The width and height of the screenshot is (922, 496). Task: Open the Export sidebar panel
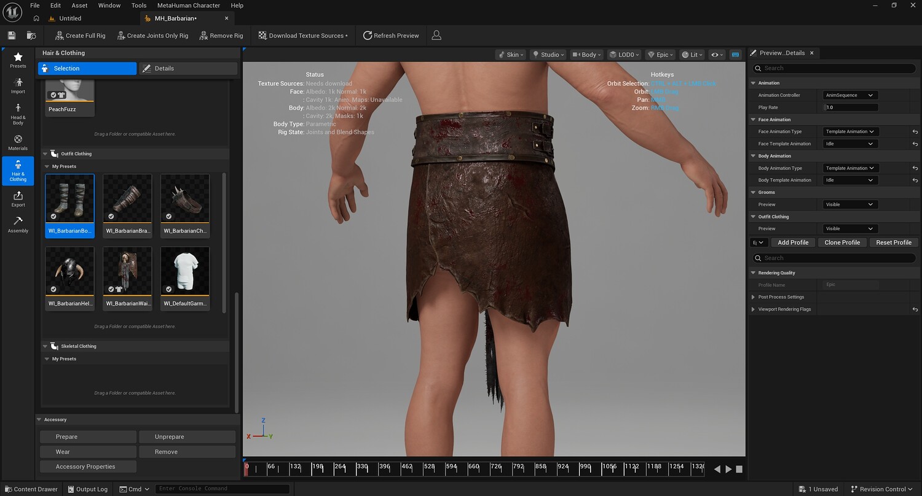[18, 199]
